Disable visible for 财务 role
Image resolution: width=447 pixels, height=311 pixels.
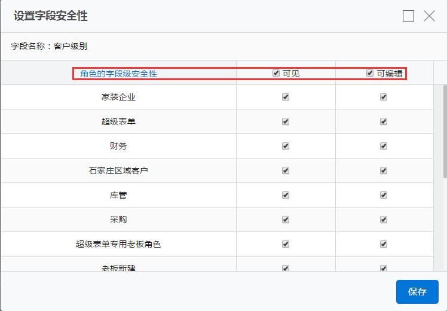click(286, 146)
